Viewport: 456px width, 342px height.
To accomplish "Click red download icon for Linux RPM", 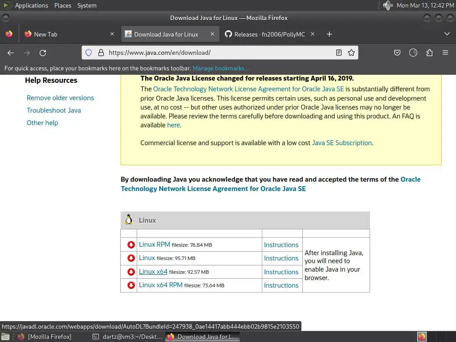I will (x=131, y=244).
